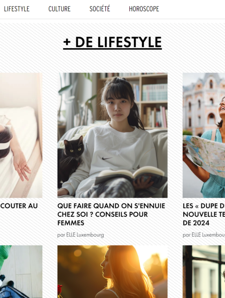225x298 pixels.
Task: Open the sleeping woman on bed thumbnail
Action: pos(21,135)
